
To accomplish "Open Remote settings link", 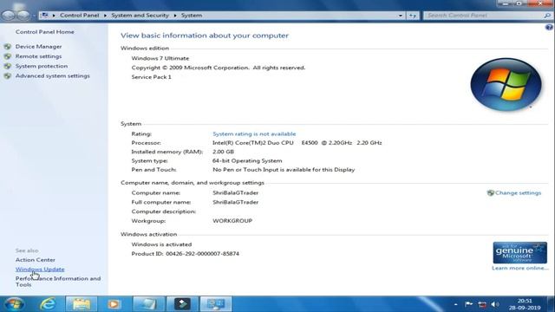I will click(38, 56).
